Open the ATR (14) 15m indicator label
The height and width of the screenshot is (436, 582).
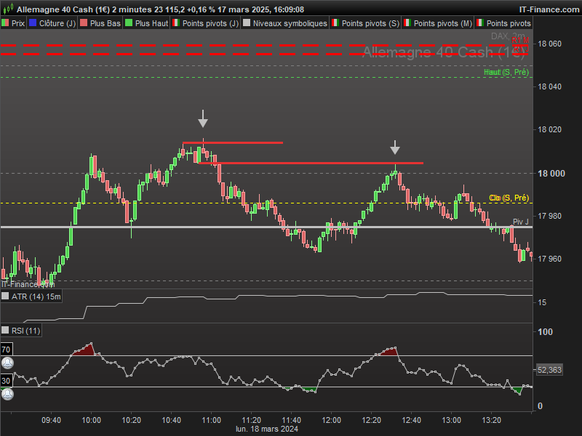[x=31, y=296]
